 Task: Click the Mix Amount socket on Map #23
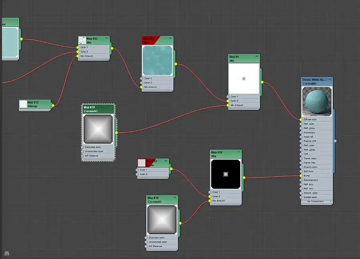78,56
